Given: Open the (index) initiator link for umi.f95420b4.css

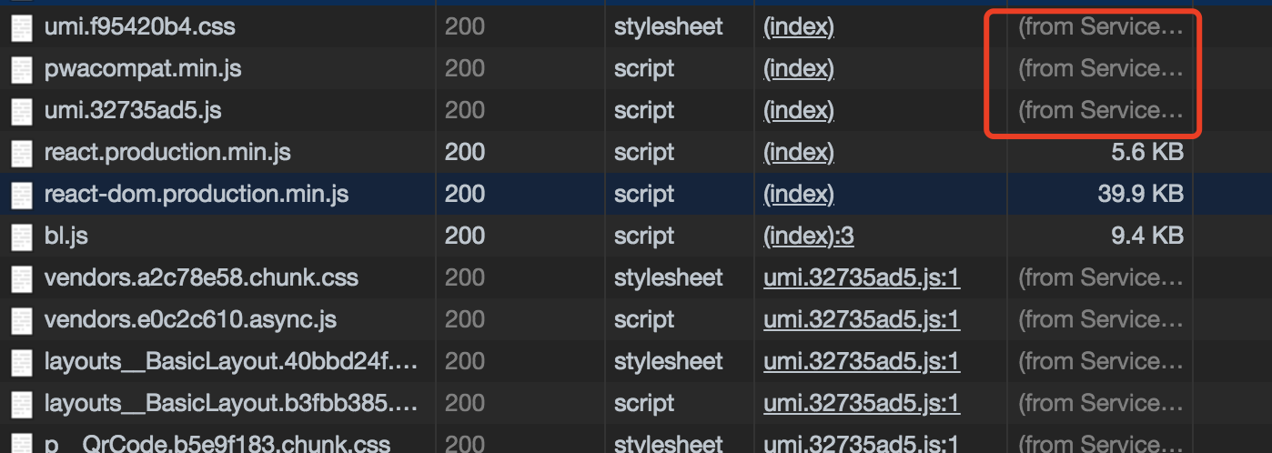Looking at the screenshot, I should pos(799,27).
